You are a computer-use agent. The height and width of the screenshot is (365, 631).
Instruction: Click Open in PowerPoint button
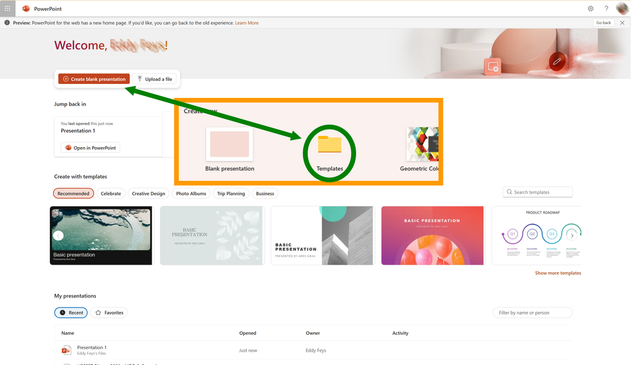pyautogui.click(x=90, y=148)
